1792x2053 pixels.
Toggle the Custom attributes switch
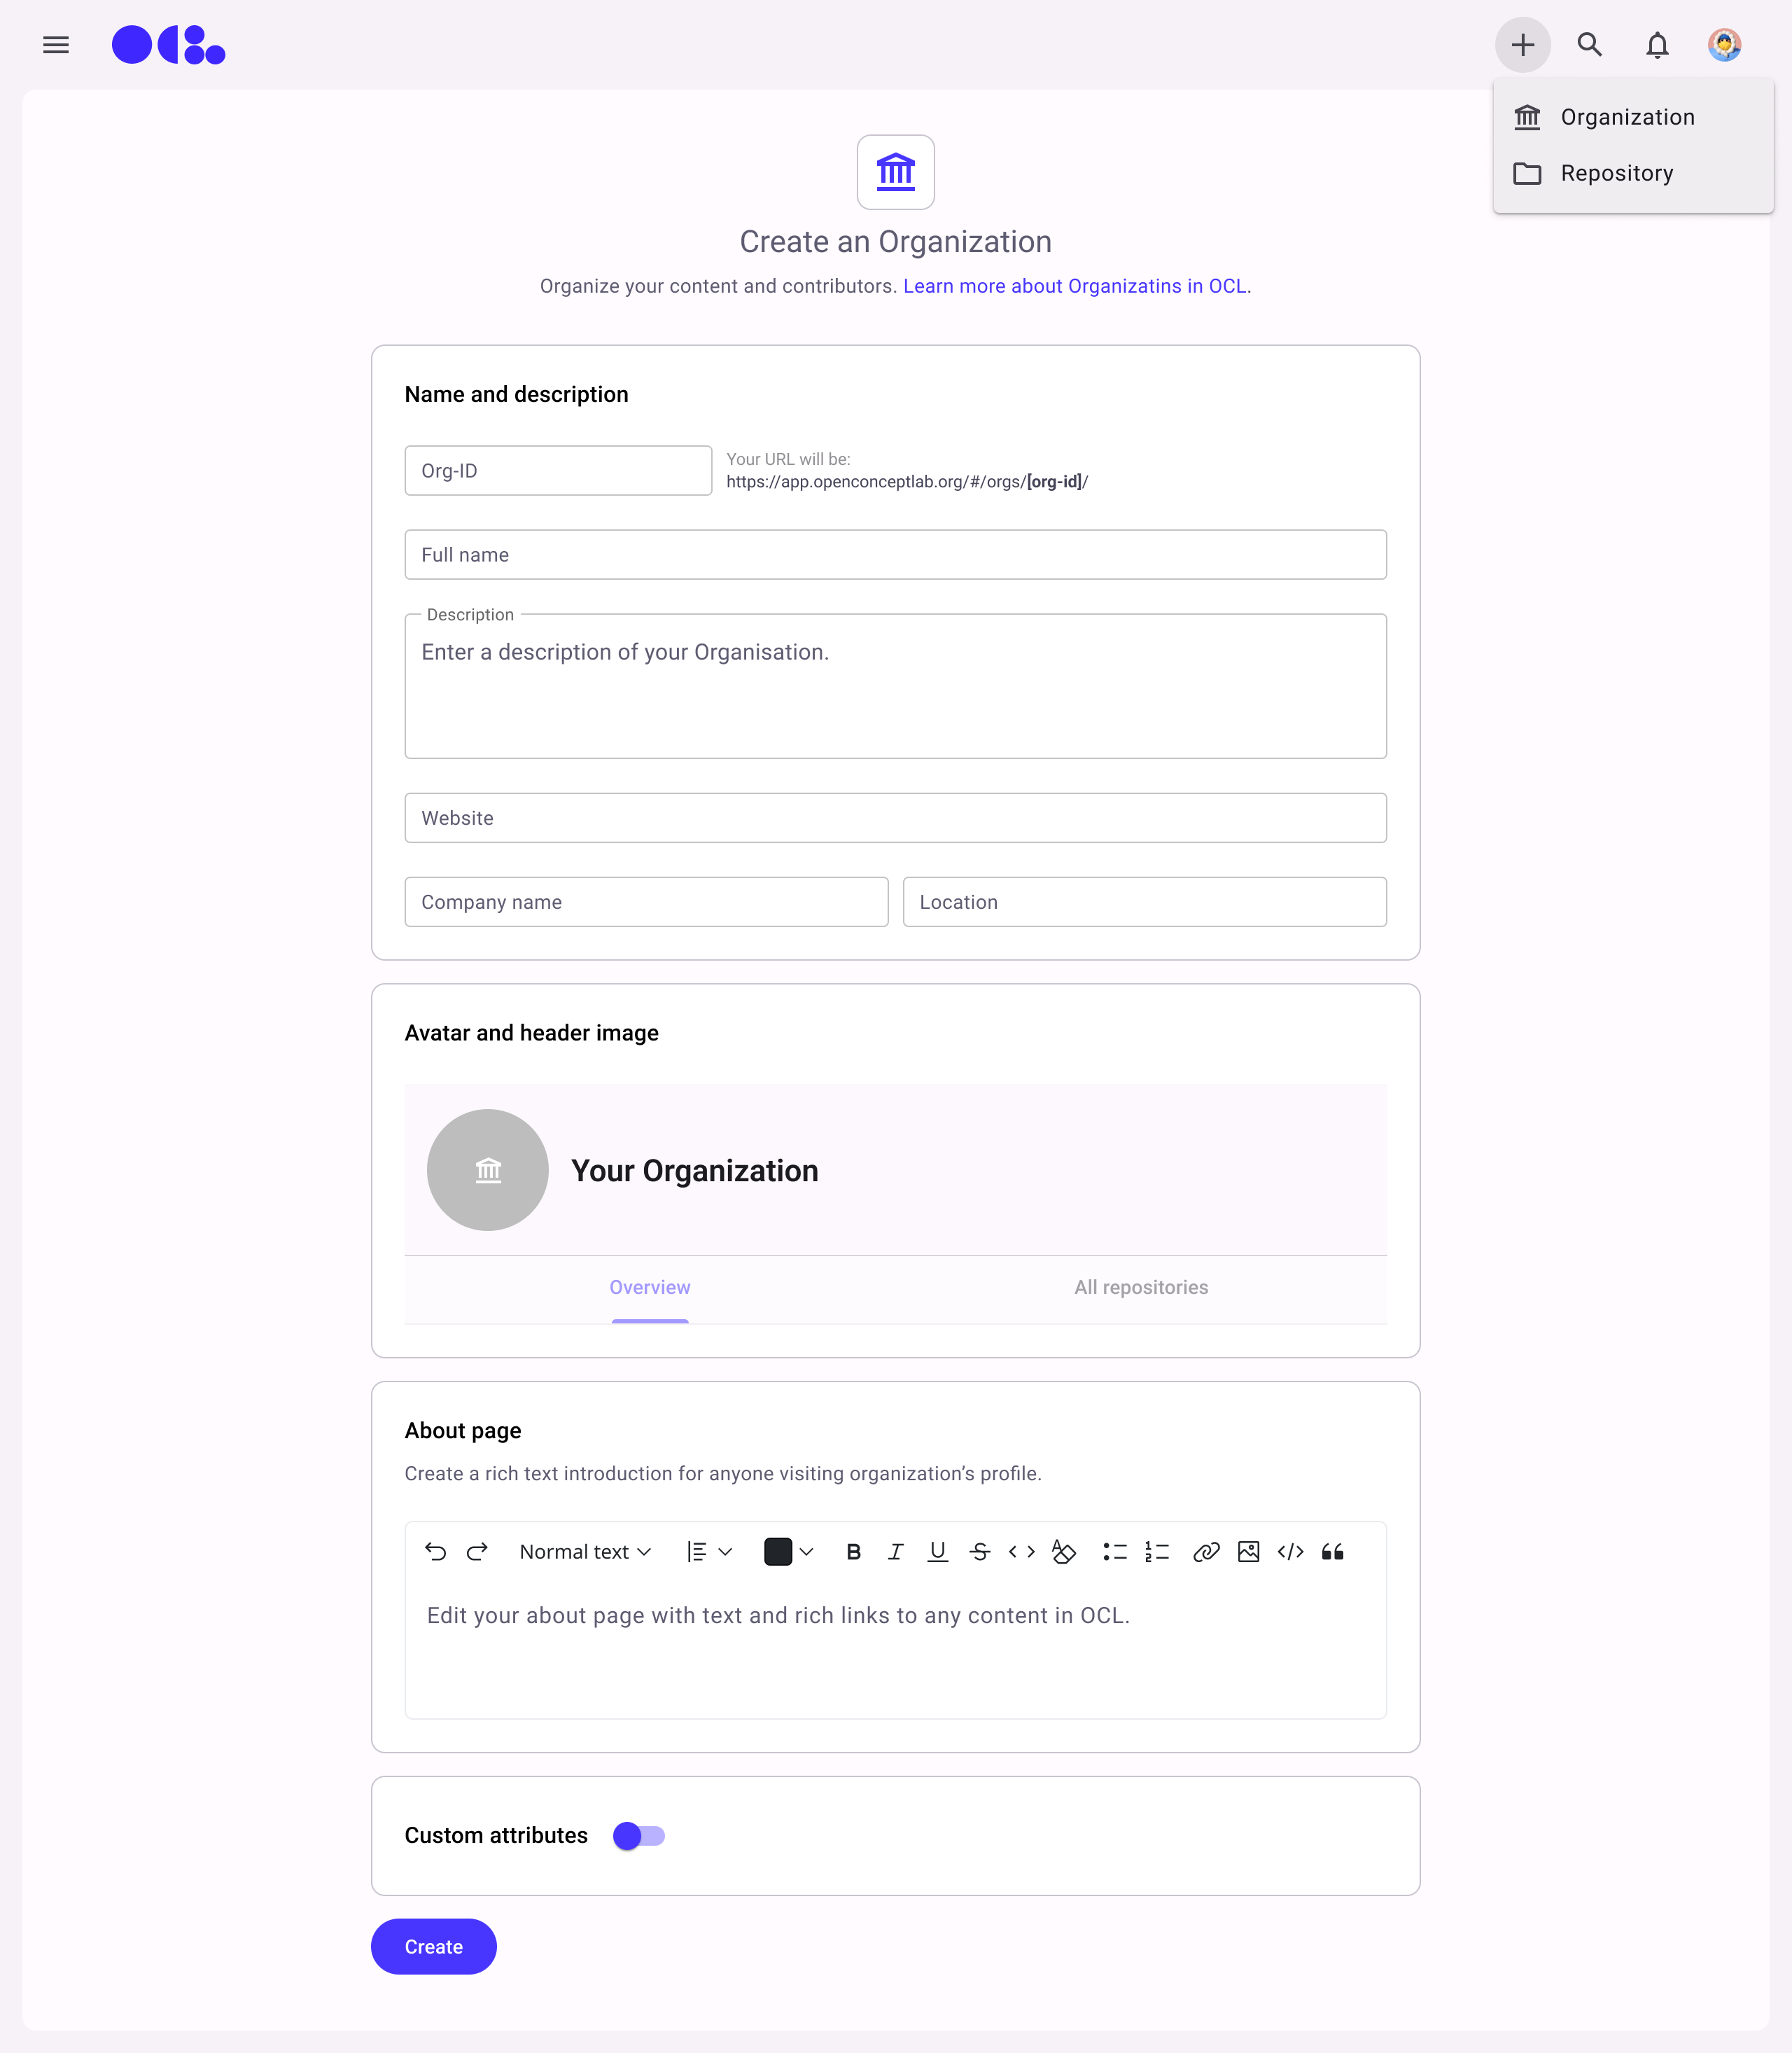coord(639,1836)
